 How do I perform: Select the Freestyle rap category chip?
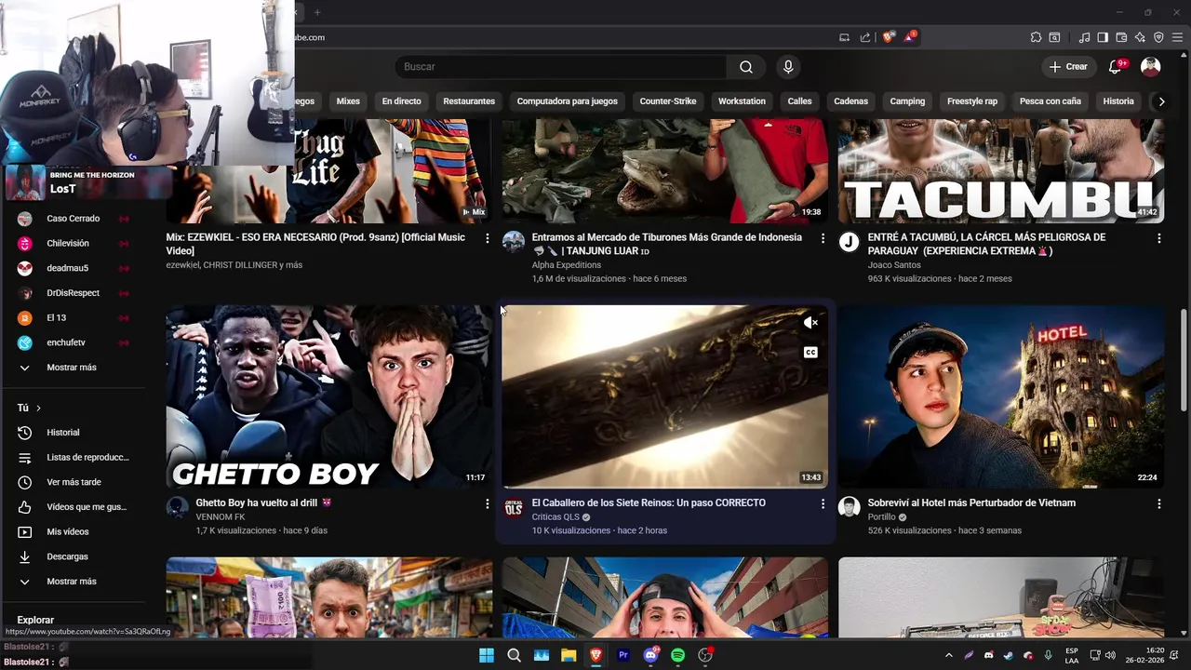972,101
